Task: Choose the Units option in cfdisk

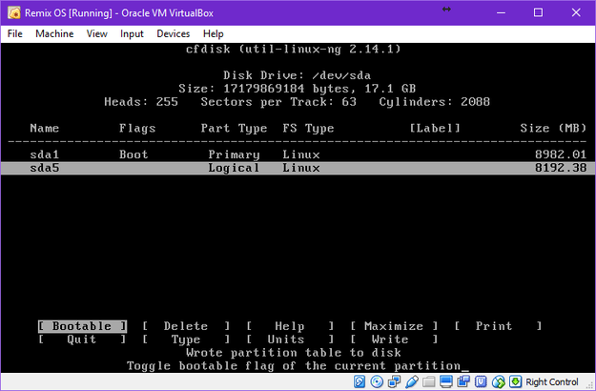Action: 290,340
